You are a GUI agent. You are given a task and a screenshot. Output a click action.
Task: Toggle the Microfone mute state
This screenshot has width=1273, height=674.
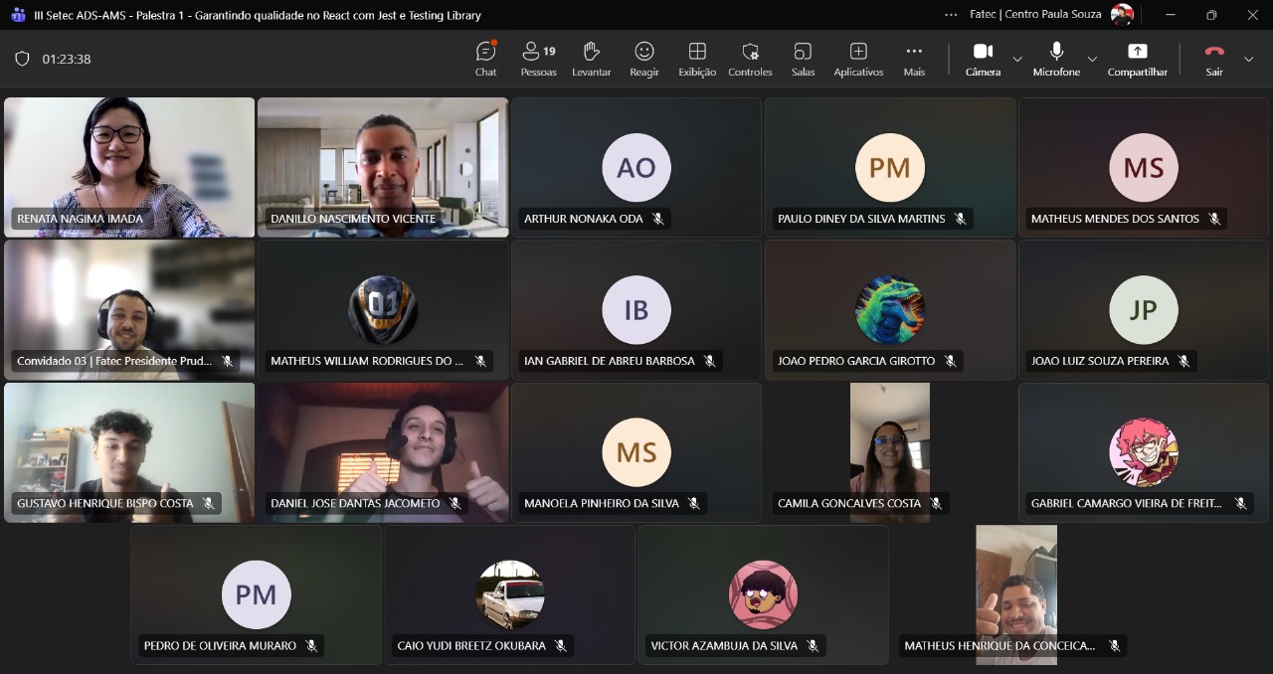pos(1056,59)
